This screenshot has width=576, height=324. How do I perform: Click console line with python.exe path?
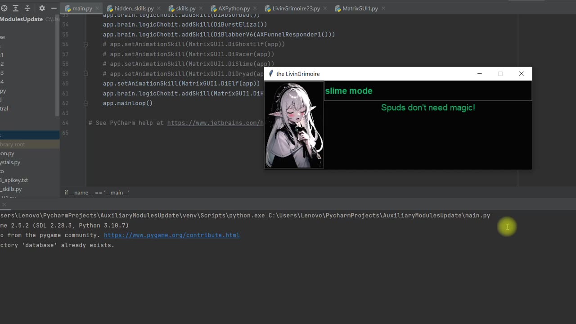(245, 216)
